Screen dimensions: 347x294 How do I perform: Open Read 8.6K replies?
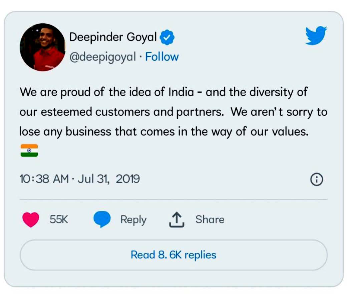(x=174, y=255)
